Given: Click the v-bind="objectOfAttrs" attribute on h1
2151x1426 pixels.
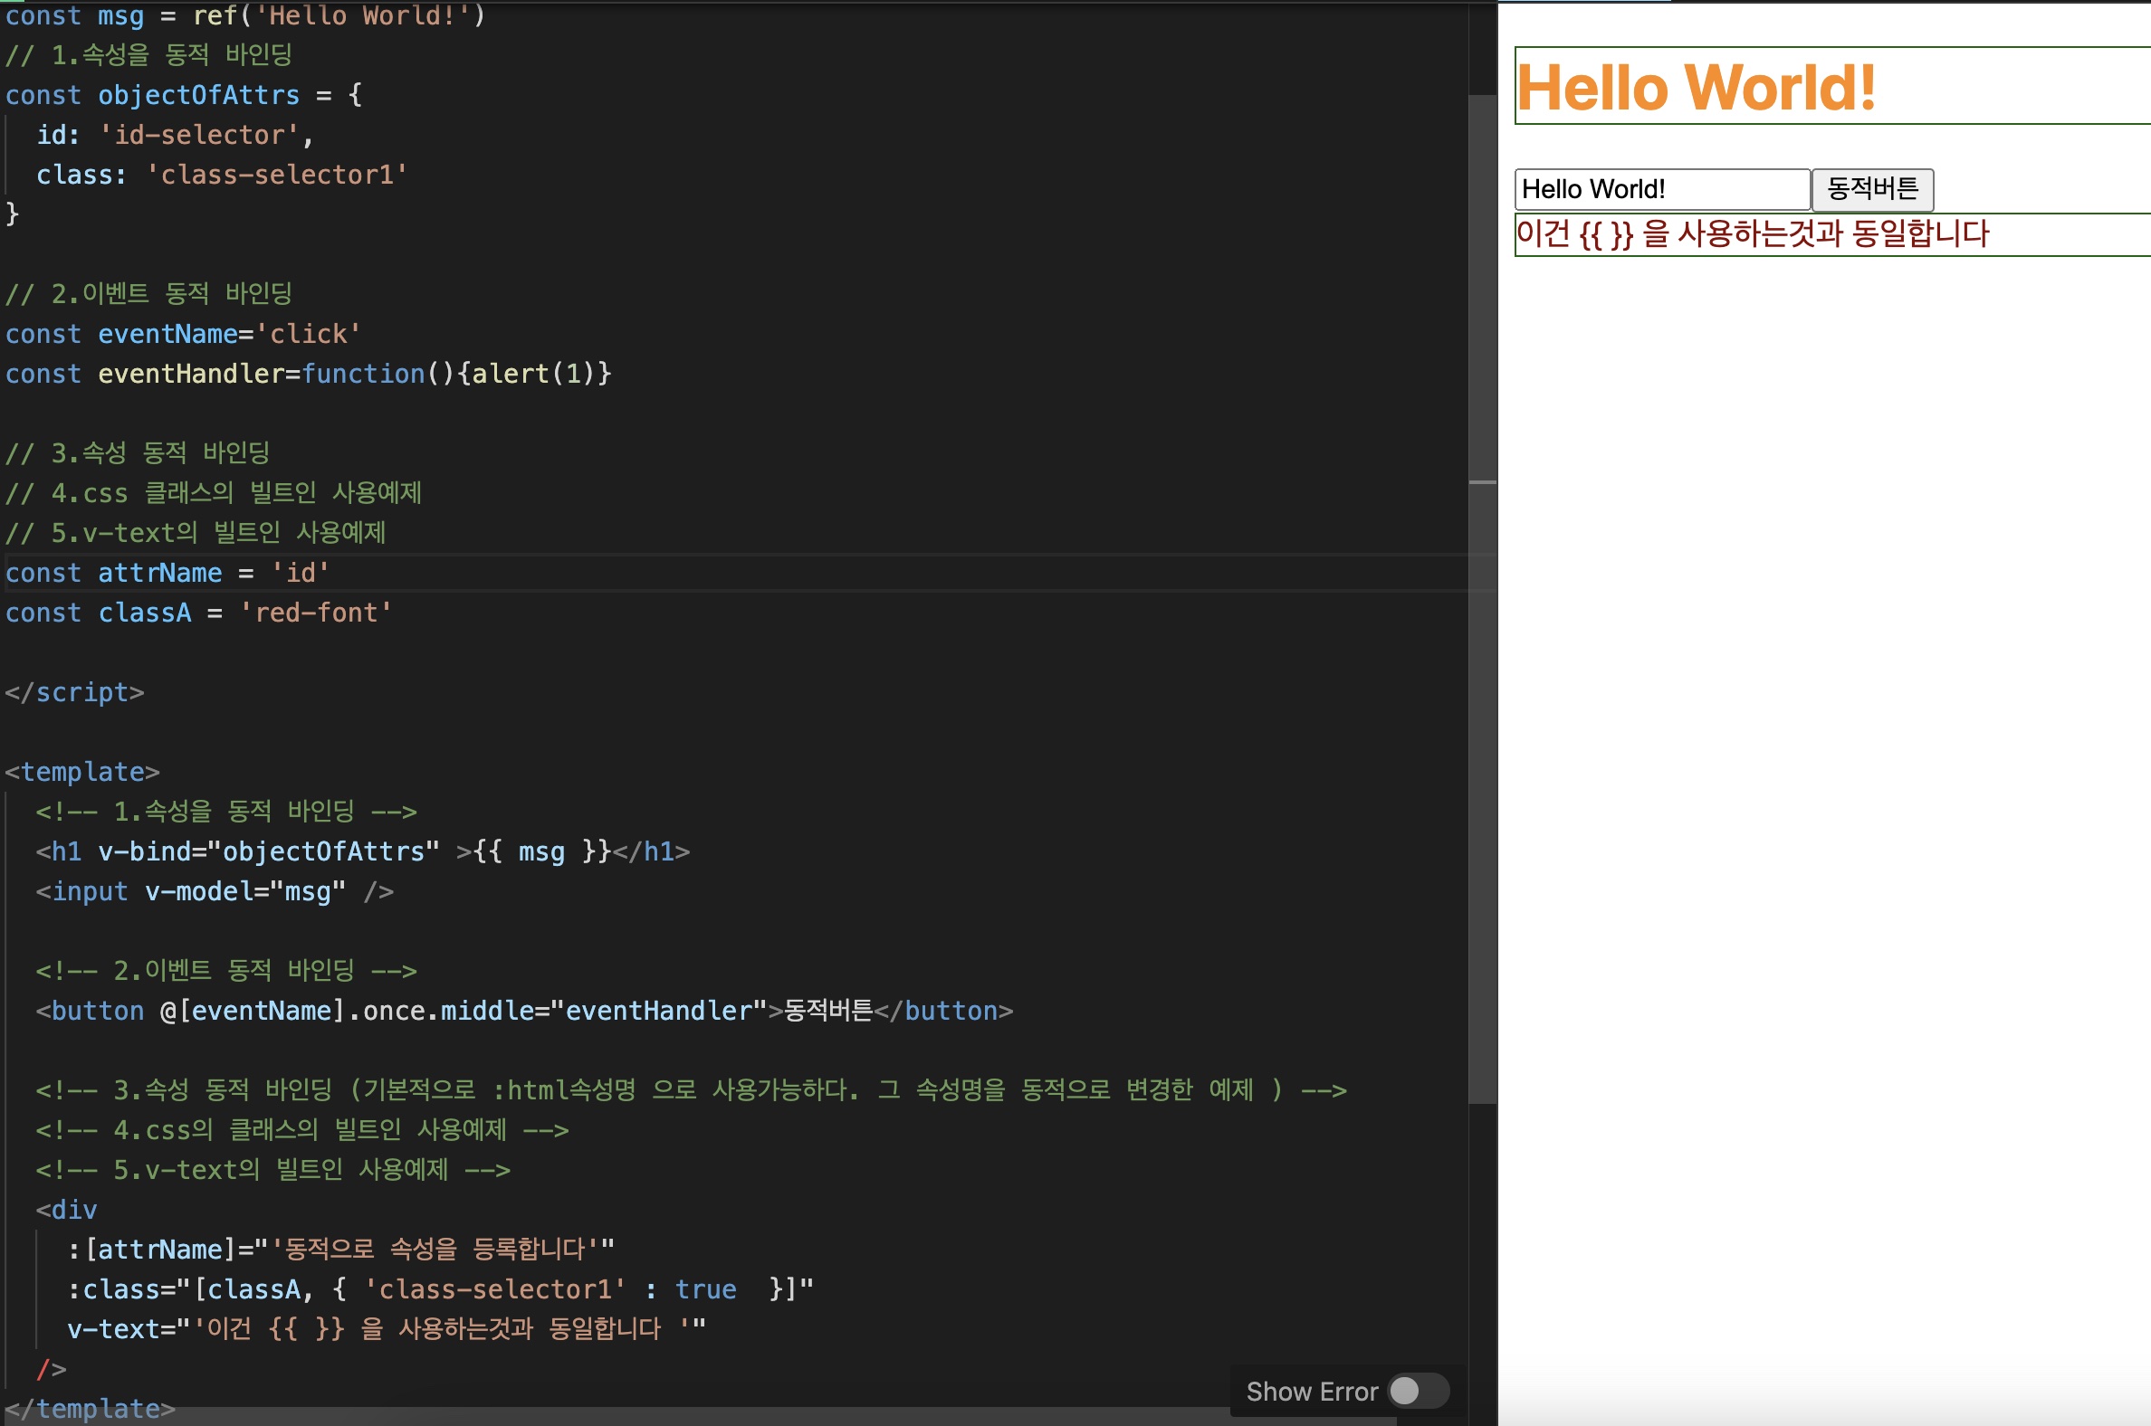Looking at the screenshot, I should coord(268,851).
